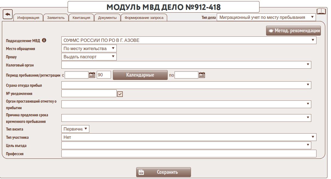Go to the Формирование запроса tab

point(144,18)
